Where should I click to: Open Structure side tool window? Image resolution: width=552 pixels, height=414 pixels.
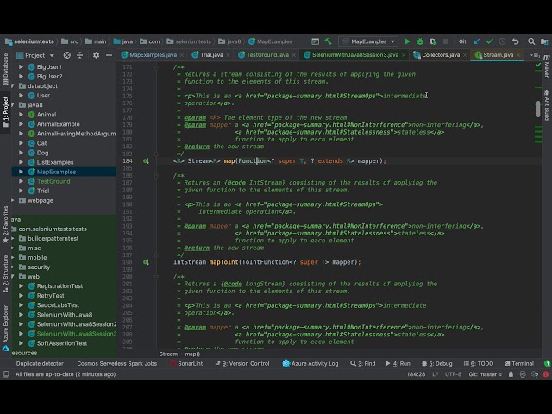click(x=6, y=273)
